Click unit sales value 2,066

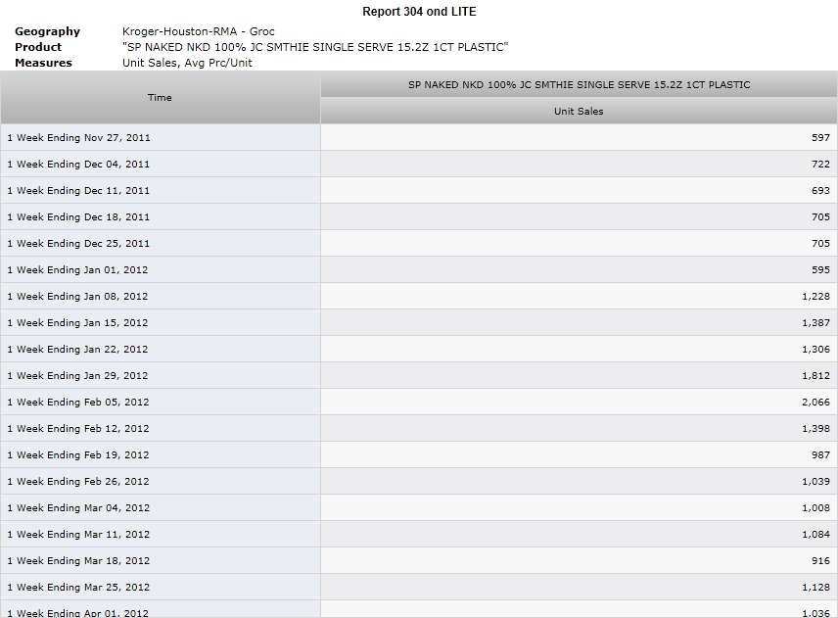point(816,403)
